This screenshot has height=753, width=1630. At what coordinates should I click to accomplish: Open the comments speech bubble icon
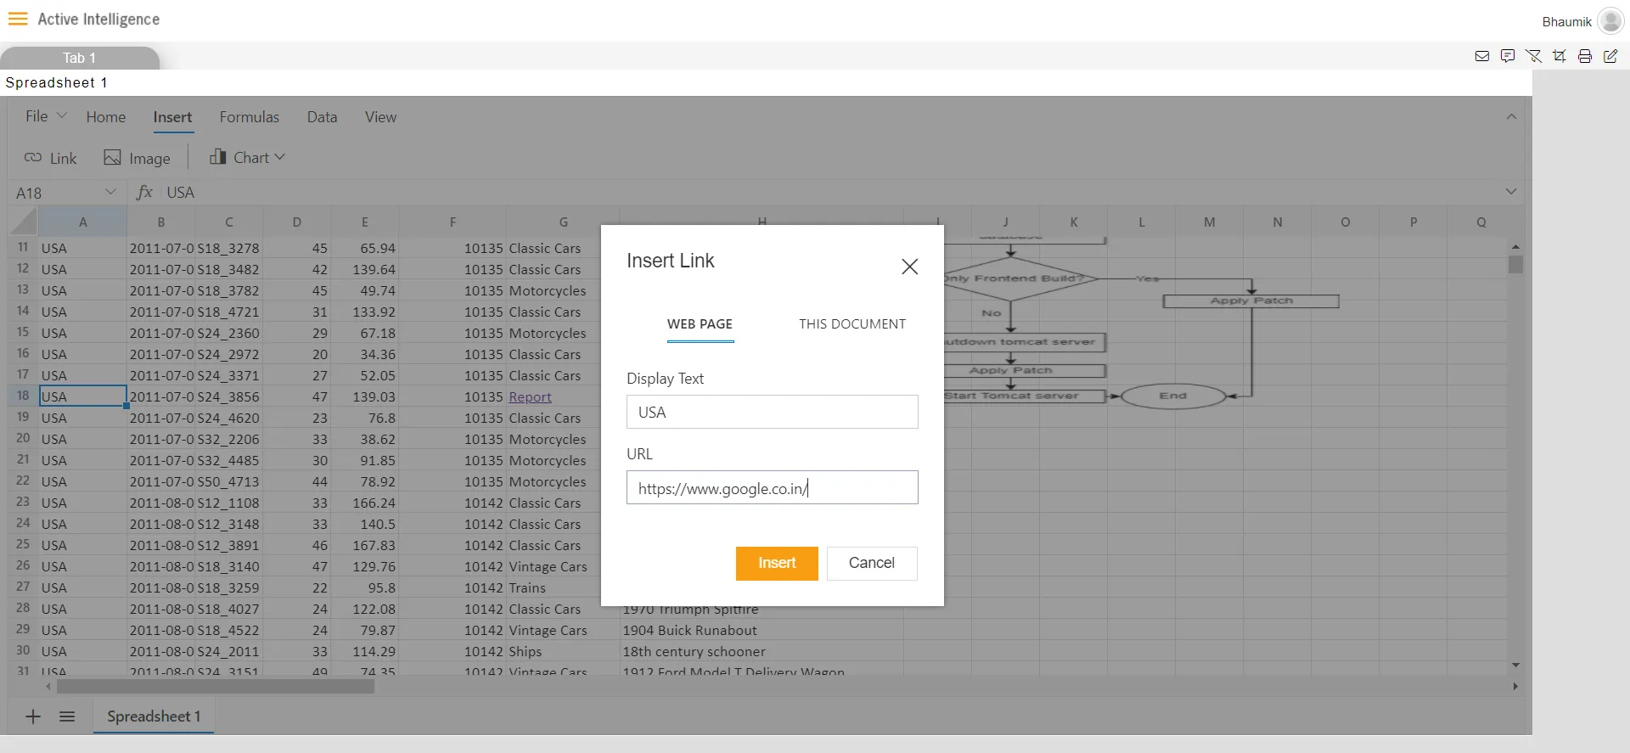(1508, 56)
